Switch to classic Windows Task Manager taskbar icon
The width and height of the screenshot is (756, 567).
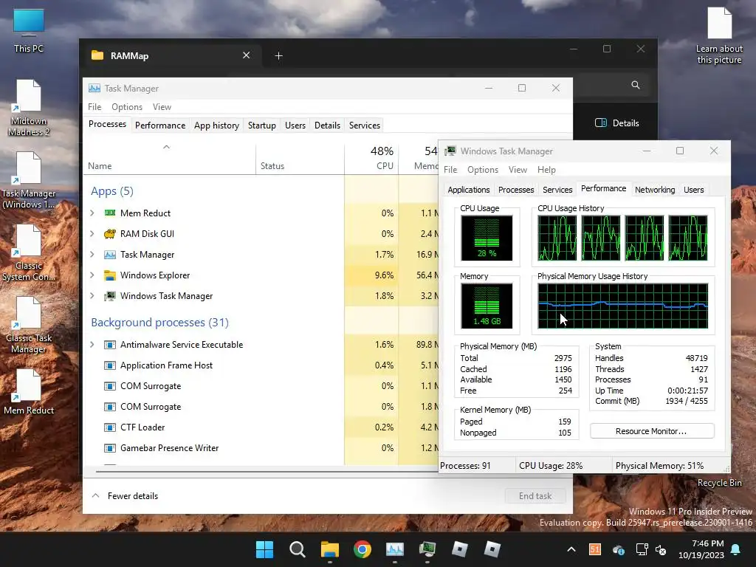[427, 549]
